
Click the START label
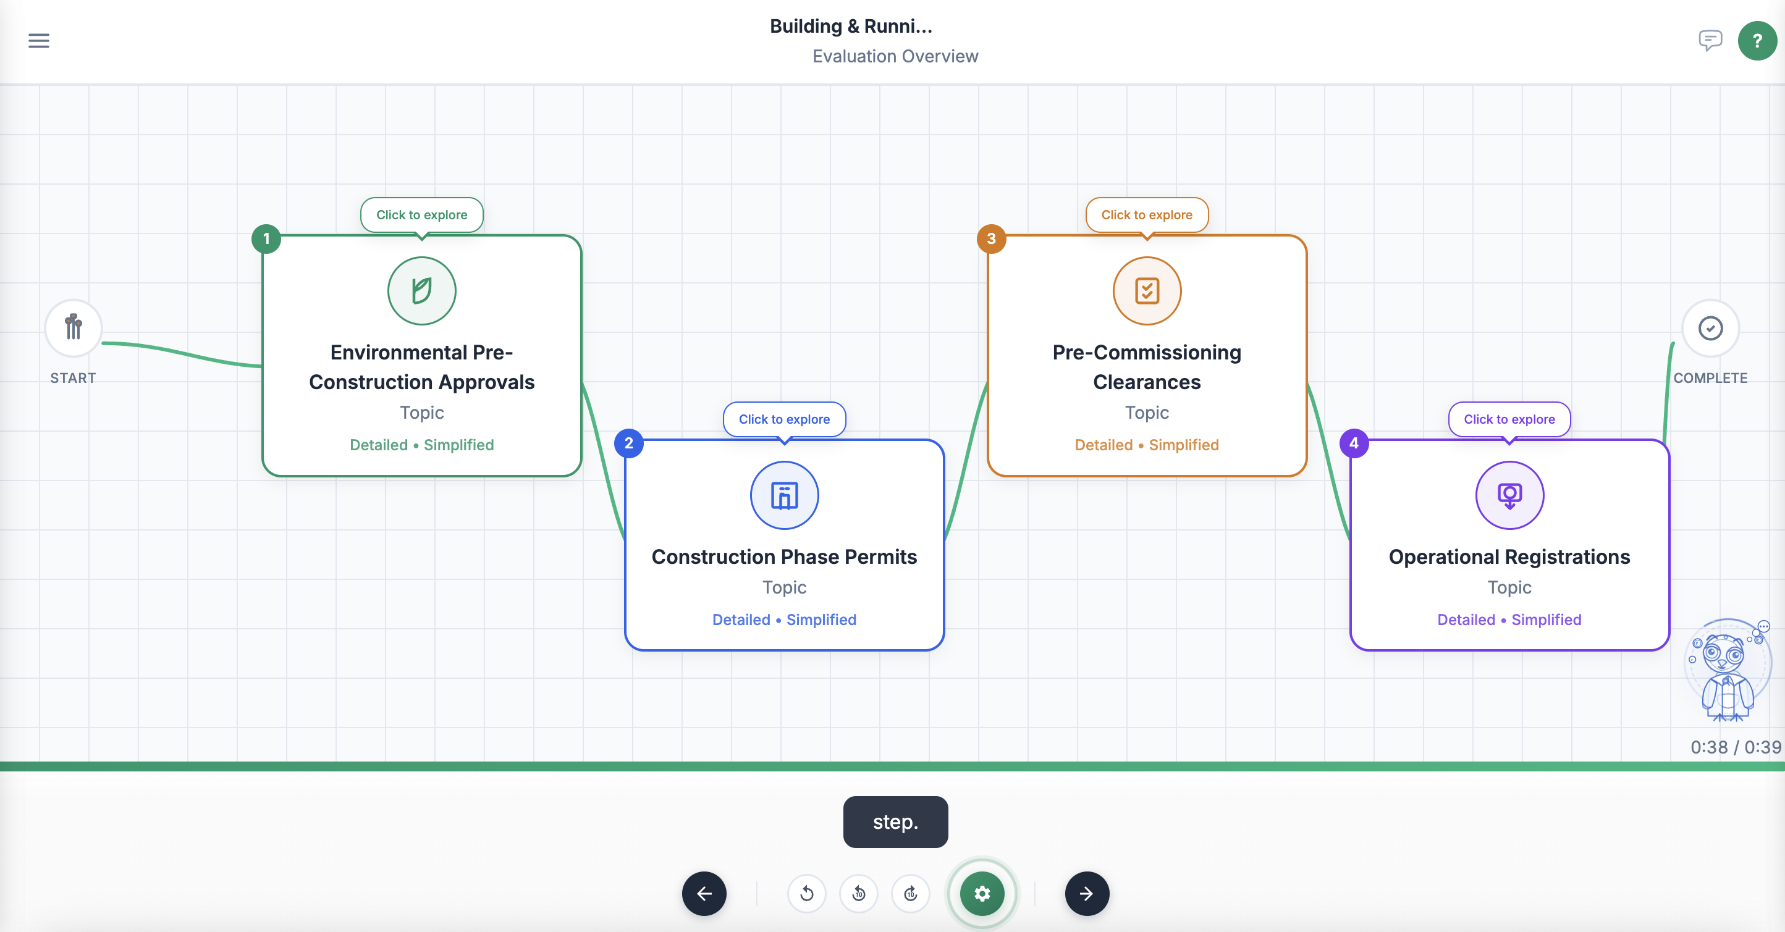point(73,378)
